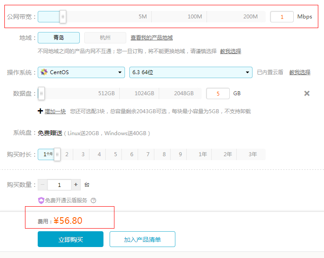Click the plus icon to add disk

click(x=40, y=111)
